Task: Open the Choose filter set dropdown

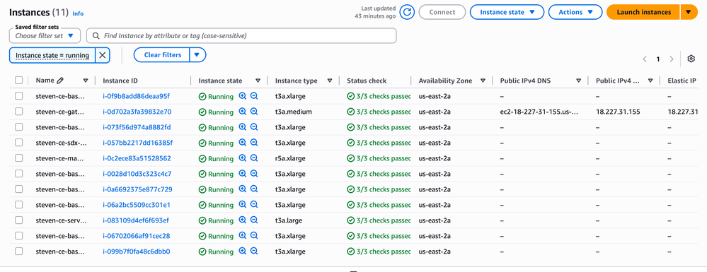Action: point(45,35)
